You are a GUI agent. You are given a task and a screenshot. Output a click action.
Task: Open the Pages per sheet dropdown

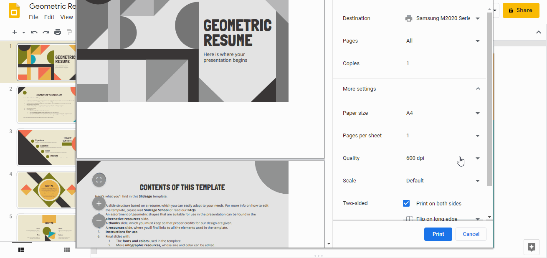tap(443, 136)
